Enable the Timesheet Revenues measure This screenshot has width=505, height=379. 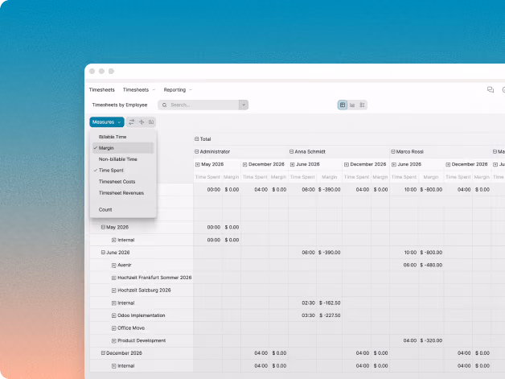[123, 193]
